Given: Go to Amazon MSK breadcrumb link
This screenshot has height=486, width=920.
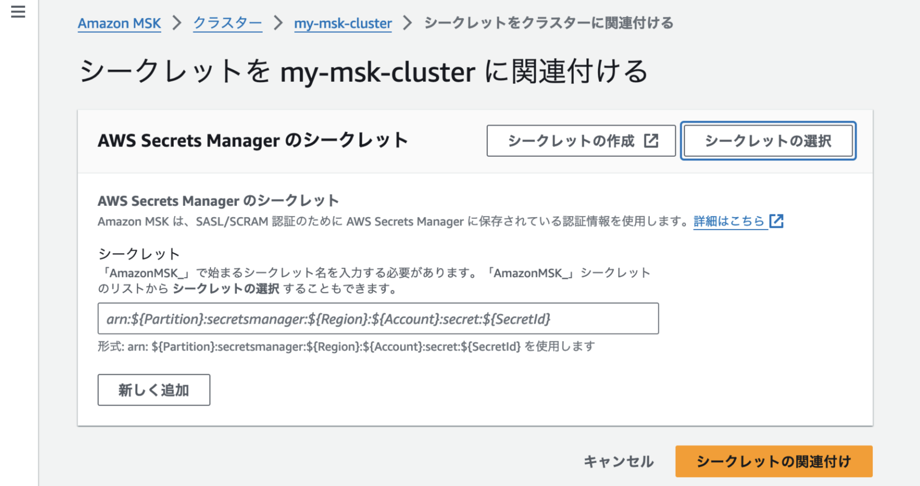Looking at the screenshot, I should coord(119,23).
